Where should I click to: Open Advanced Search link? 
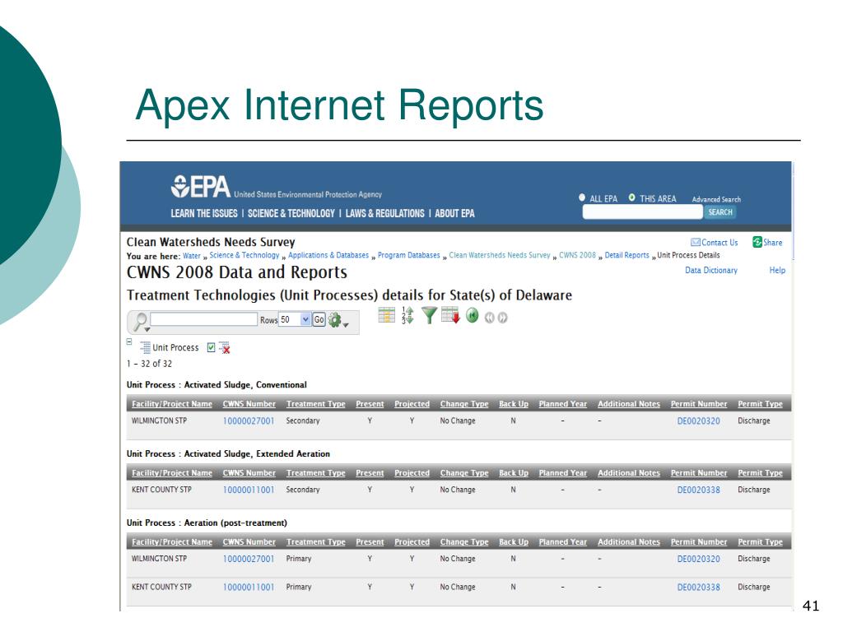(x=716, y=199)
